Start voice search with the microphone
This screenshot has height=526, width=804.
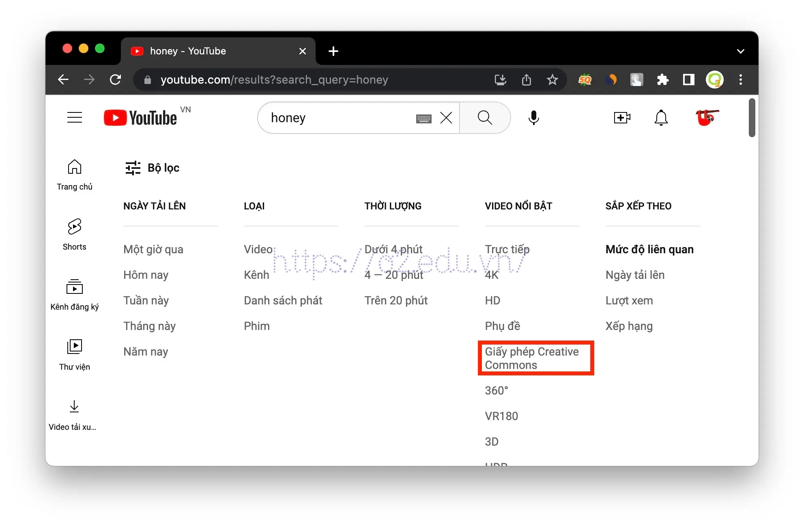tap(534, 118)
